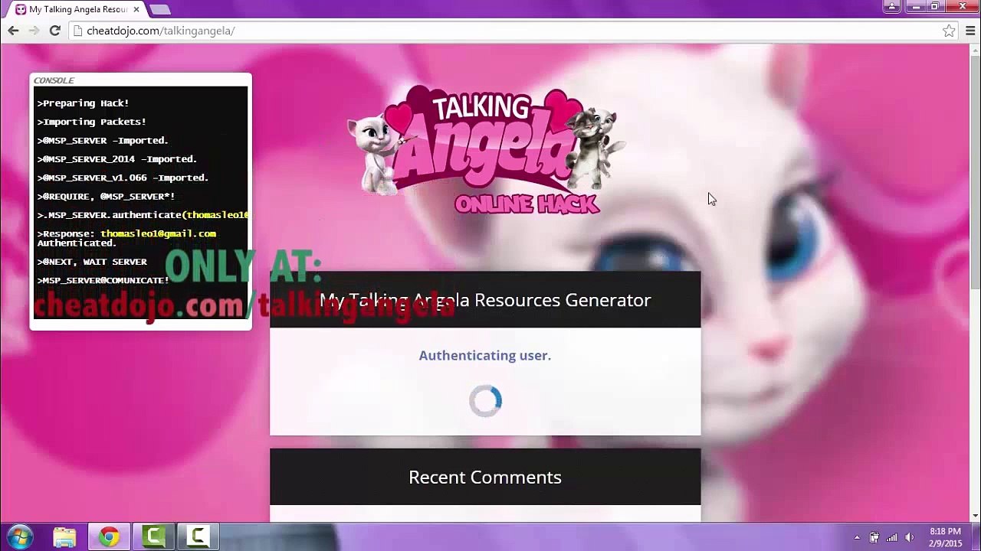
Task: Click the '>@MSP_SERVER_v1.066 -Imported.' console line
Action: [x=123, y=178]
